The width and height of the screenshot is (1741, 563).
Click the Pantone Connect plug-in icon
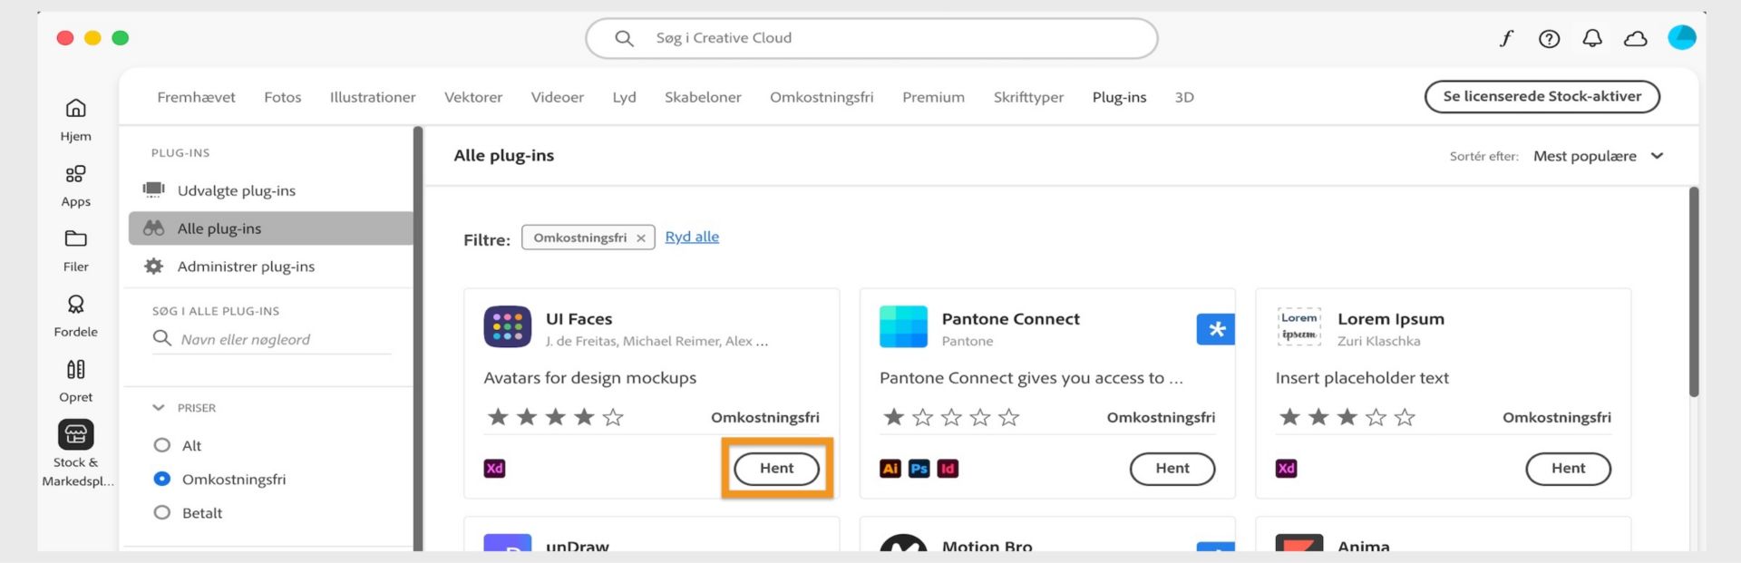point(903,326)
